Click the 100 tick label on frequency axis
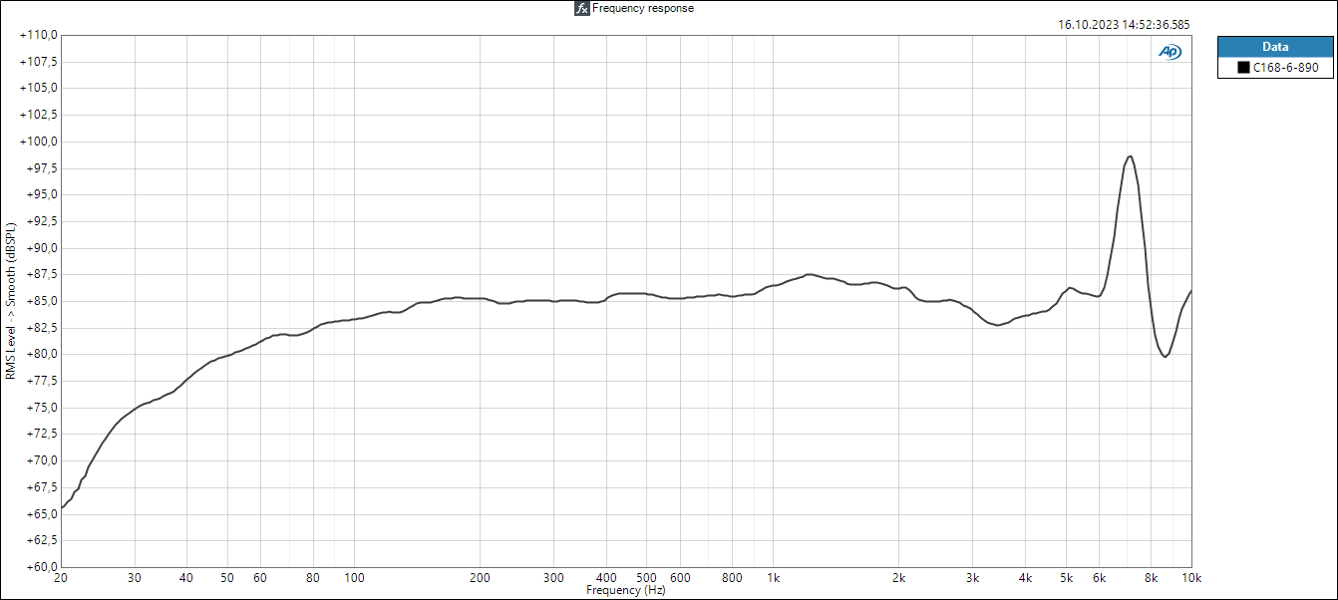 pos(354,578)
